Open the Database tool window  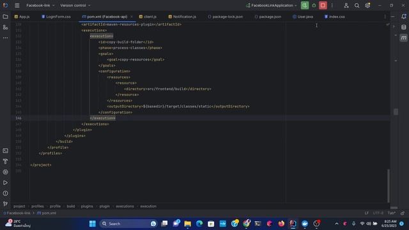tap(403, 27)
